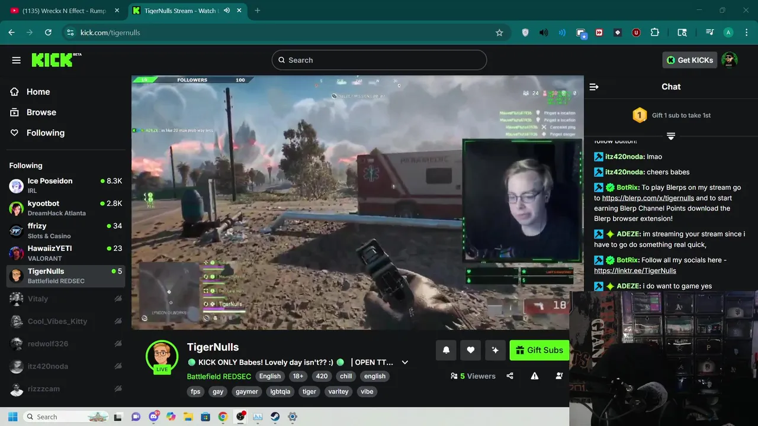Viewport: 758px width, 426px height.
Task: Switch to the Wreckx N Effect YouTube tab
Action: tap(64, 11)
